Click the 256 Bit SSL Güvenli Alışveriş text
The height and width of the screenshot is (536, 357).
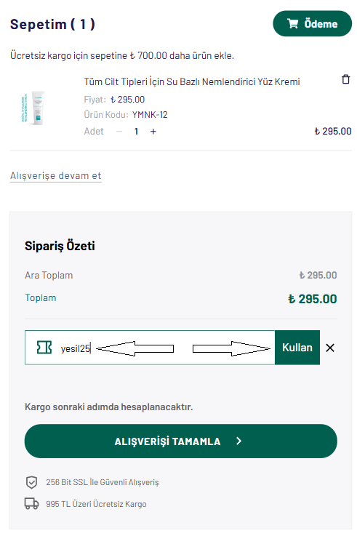103,482
